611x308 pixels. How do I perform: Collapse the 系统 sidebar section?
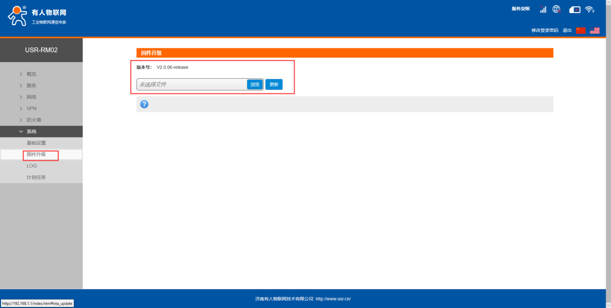31,131
